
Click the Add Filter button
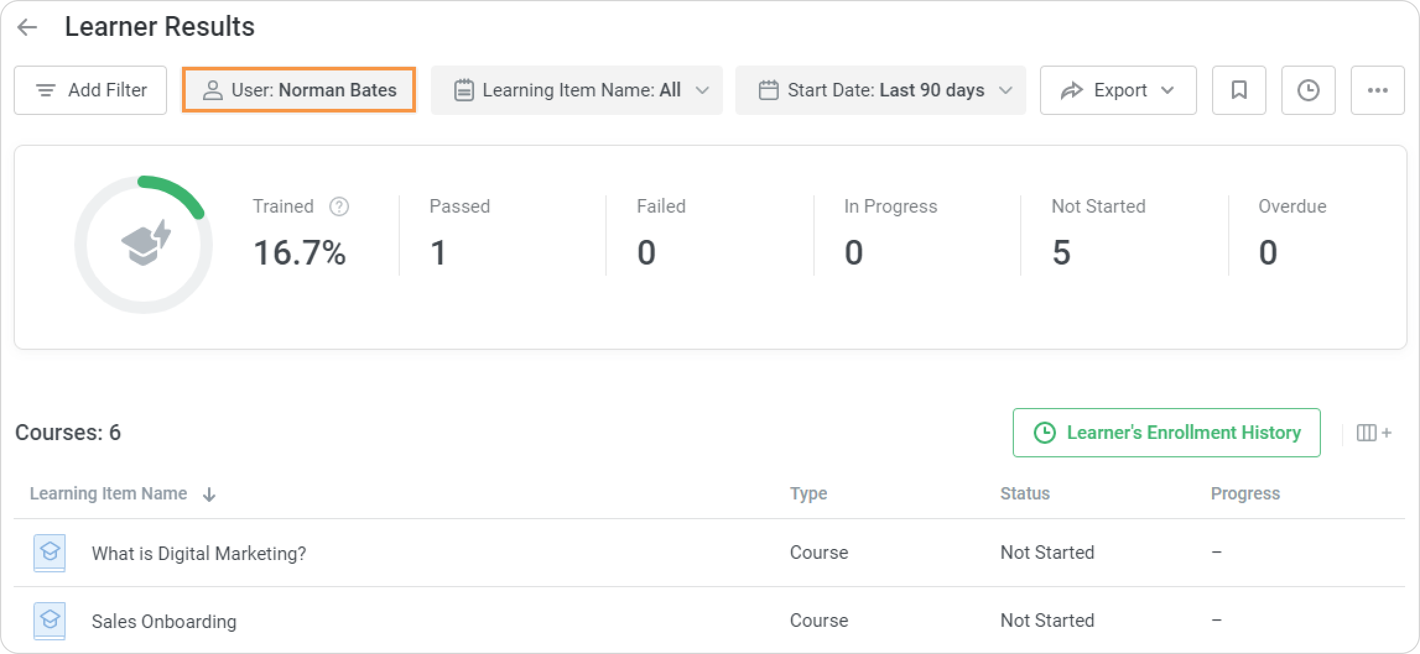point(90,90)
